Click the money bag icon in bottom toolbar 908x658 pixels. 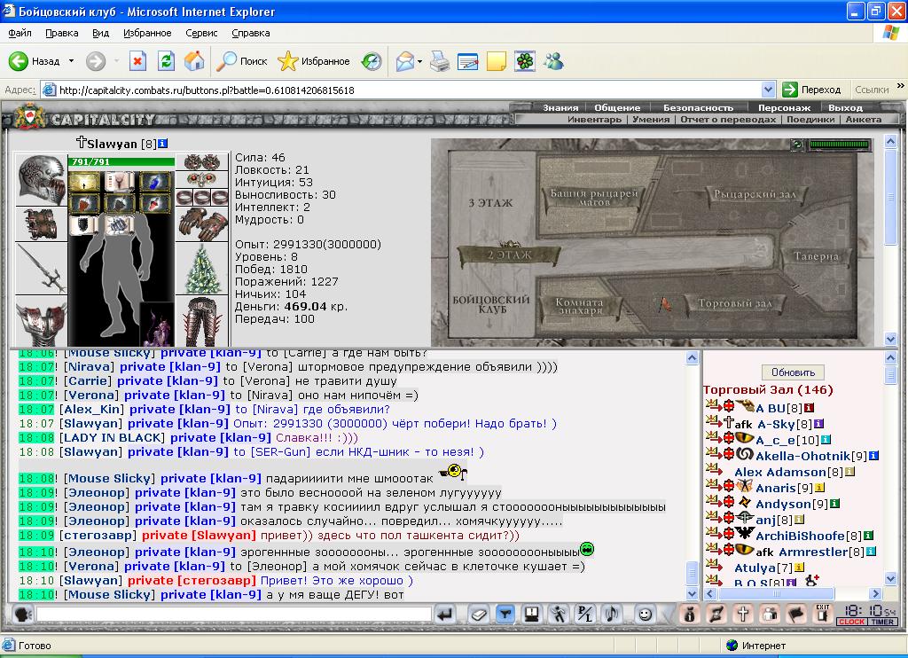[x=689, y=614]
